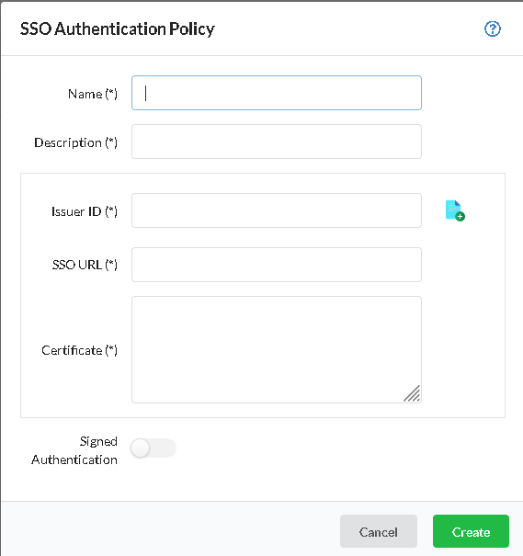Click the Certificate (*) label
Image resolution: width=523 pixels, height=556 pixels.
coord(79,350)
